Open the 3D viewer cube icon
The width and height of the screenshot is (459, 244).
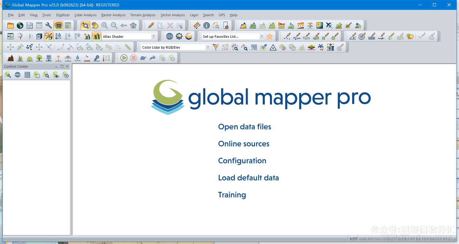[39, 36]
